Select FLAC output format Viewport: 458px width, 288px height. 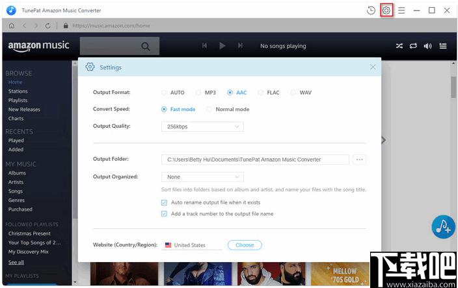coord(269,93)
